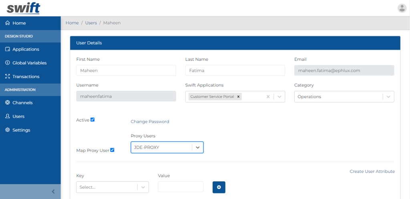Go to Transactions in the sidebar
The image size is (410, 199).
[26, 76]
